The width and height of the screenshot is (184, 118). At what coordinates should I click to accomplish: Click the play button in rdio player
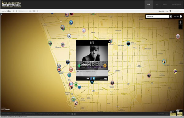pyautogui.click(x=17, y=11)
